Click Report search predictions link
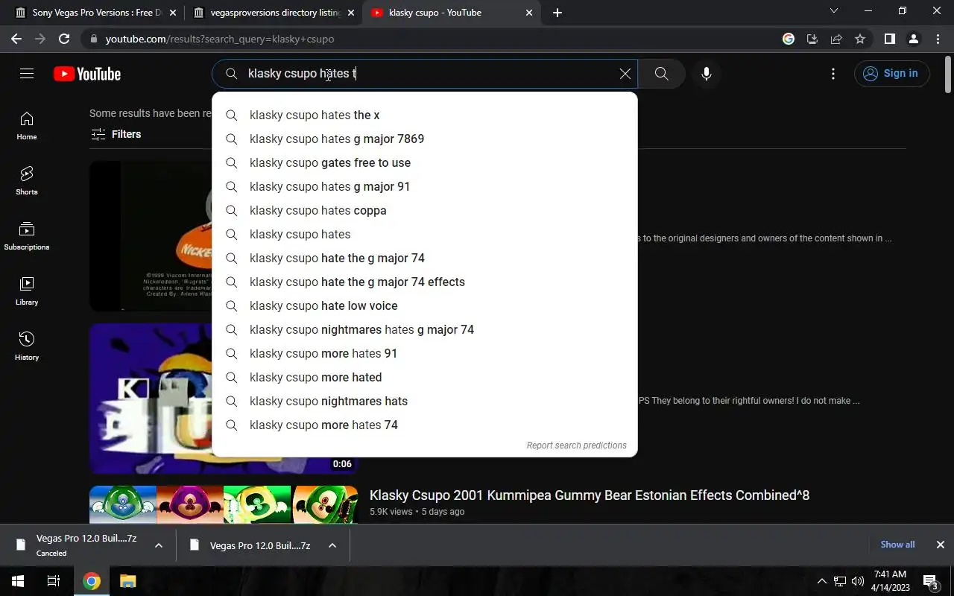 [x=576, y=446]
